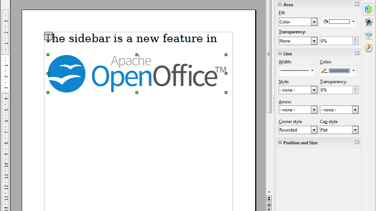This screenshot has height=211, width=376.
Task: Select the Apache OpenOffice logo image
Action: (x=137, y=74)
